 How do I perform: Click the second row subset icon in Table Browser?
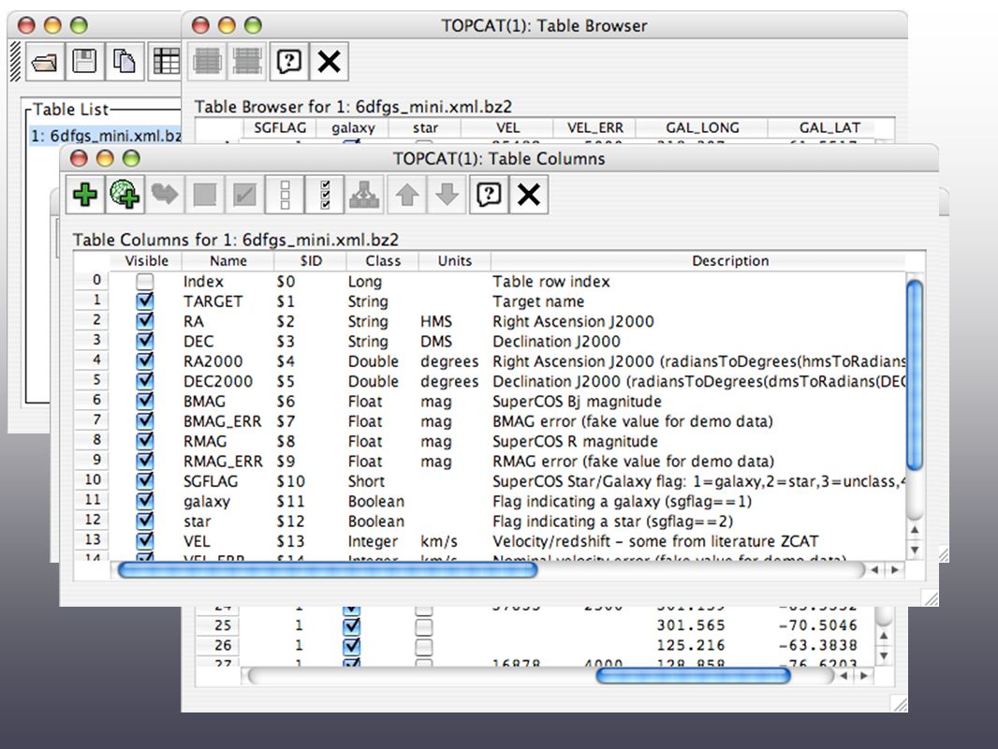pyautogui.click(x=247, y=62)
